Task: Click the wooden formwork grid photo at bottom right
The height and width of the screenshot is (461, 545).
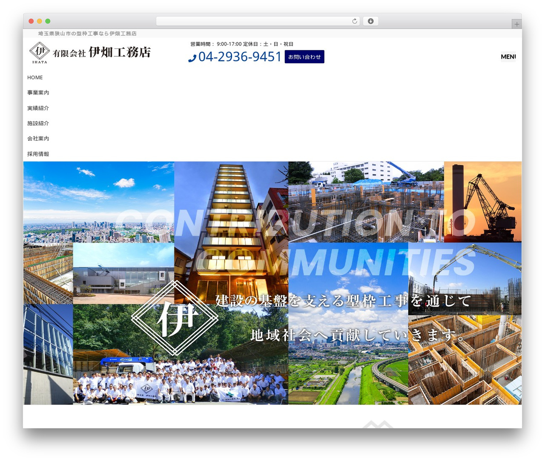Action: [x=465, y=360]
